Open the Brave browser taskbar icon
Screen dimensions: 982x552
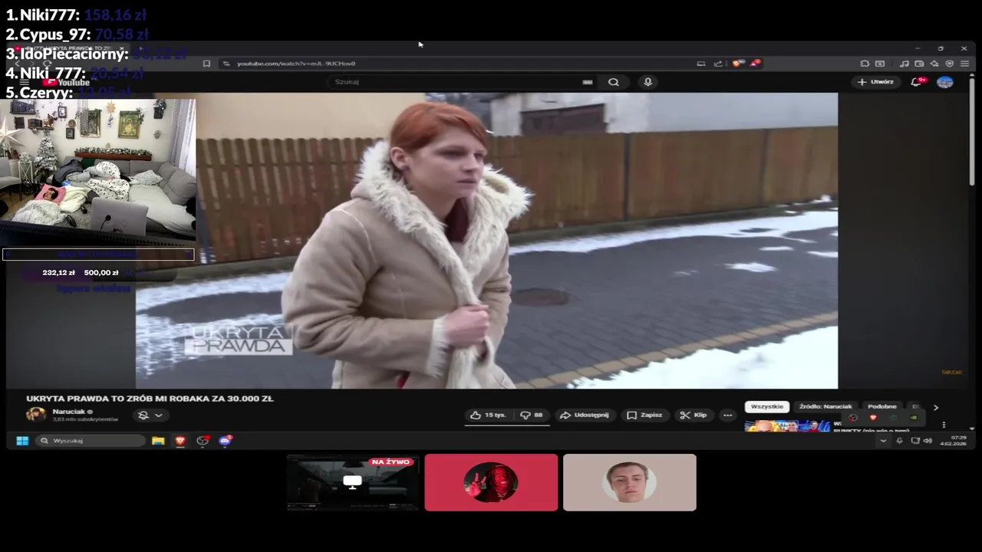pyautogui.click(x=180, y=440)
